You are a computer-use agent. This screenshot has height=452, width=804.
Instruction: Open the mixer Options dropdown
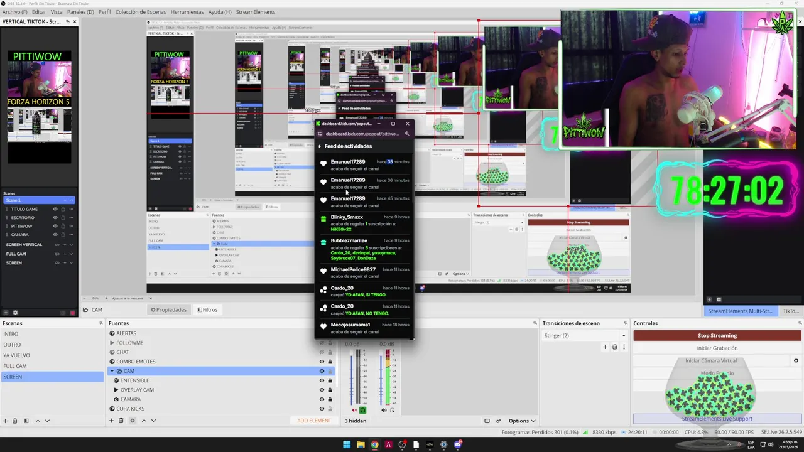[523, 421]
